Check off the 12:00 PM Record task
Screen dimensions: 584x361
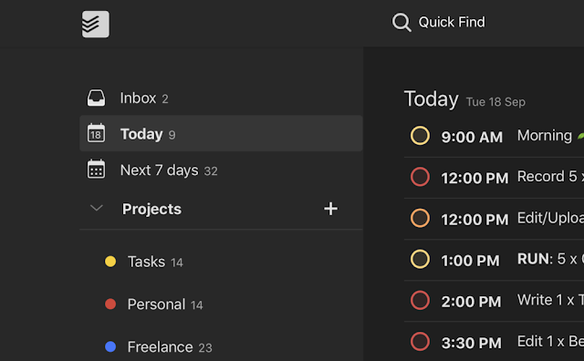(x=420, y=177)
